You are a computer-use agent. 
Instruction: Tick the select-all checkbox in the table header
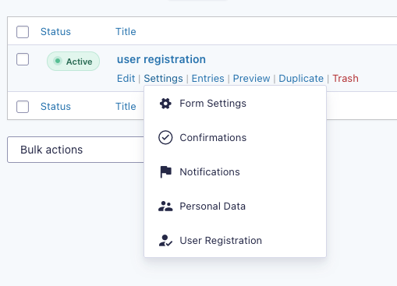(23, 32)
